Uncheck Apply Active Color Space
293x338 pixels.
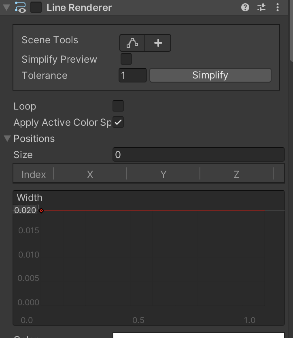[118, 123]
